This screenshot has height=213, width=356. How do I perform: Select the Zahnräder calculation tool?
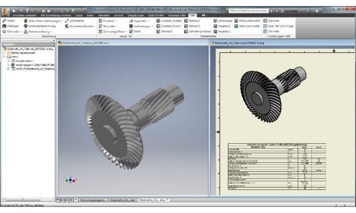(11, 31)
